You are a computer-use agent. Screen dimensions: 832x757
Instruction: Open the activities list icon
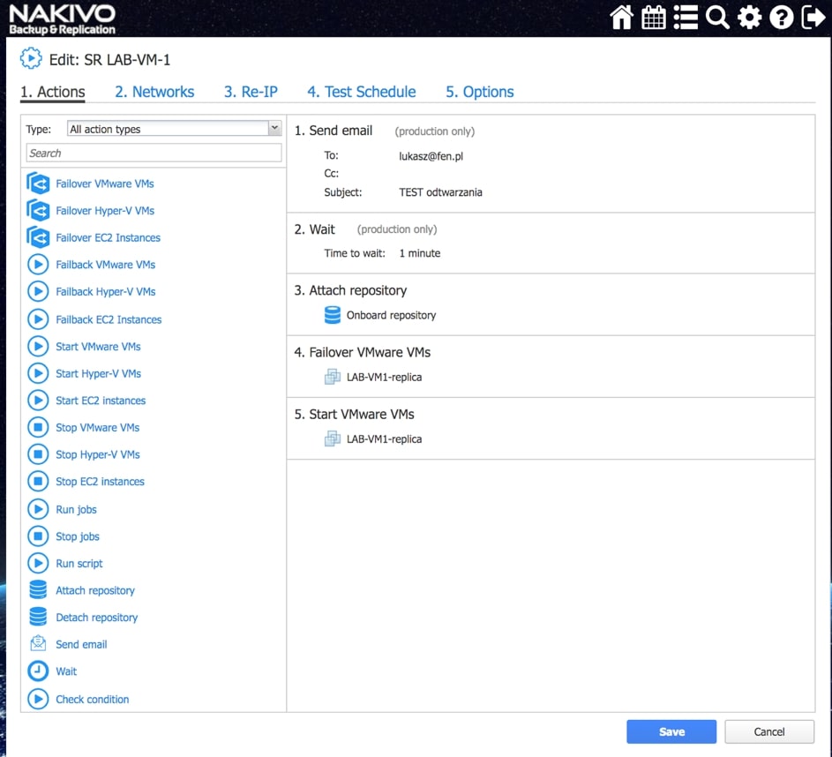point(686,18)
